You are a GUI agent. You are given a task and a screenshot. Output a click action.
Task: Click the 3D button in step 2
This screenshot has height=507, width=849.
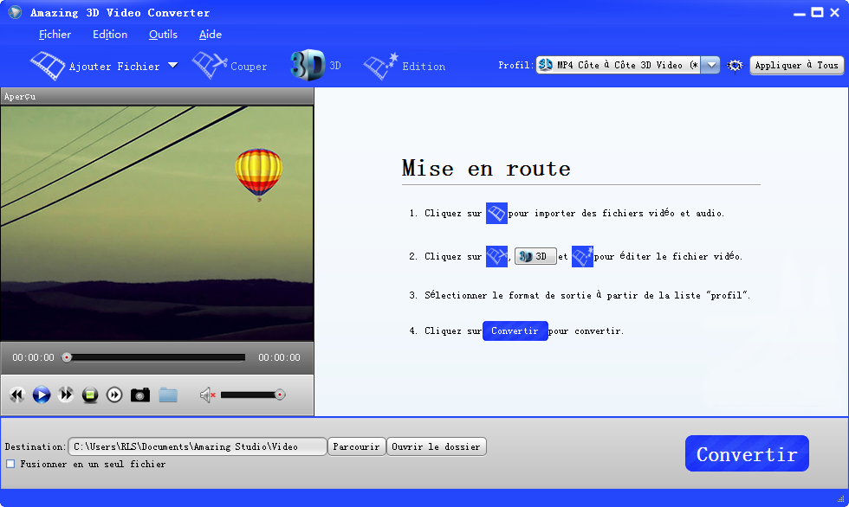tap(535, 256)
